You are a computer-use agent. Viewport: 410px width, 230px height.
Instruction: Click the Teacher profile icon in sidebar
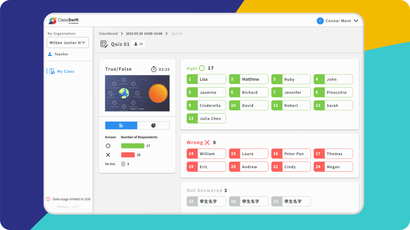click(x=51, y=54)
